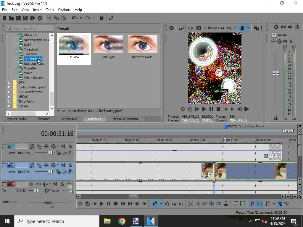303x227 pixels.
Task: Click the Master bus volume fader
Action: click(276, 73)
